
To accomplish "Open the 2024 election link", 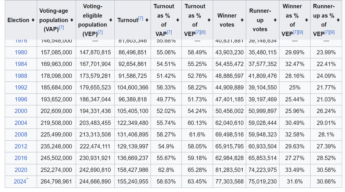I will coord(20,182).
